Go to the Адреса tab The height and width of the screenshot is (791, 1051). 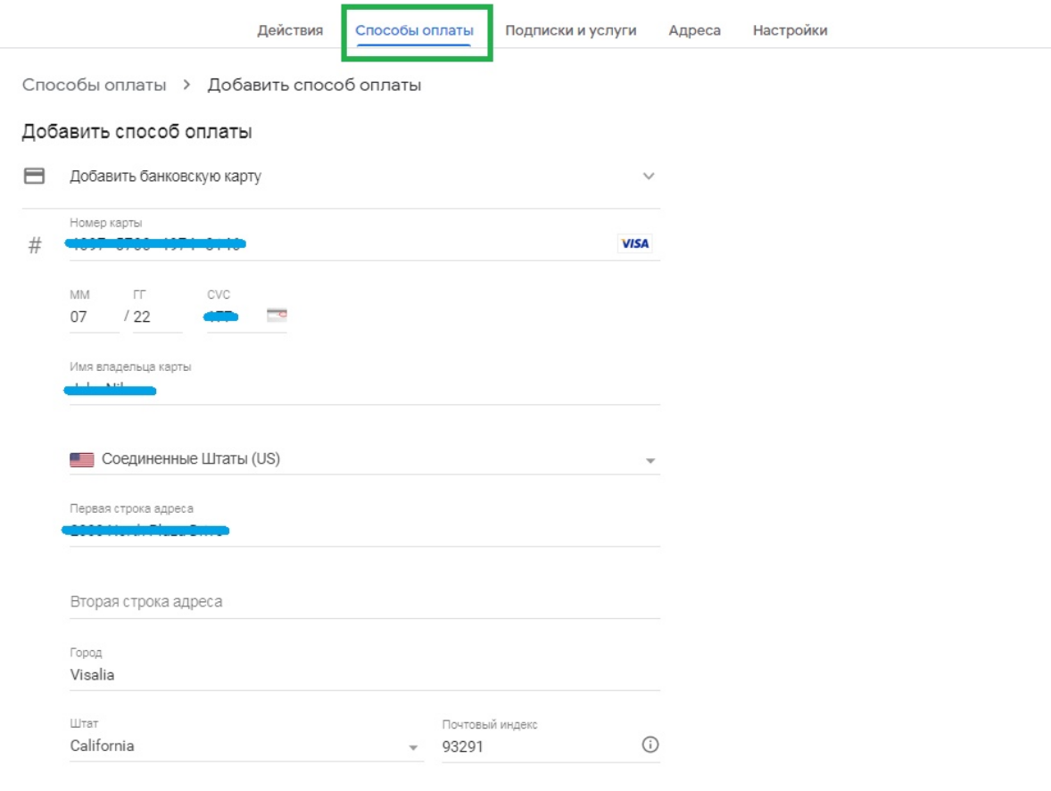click(x=694, y=30)
